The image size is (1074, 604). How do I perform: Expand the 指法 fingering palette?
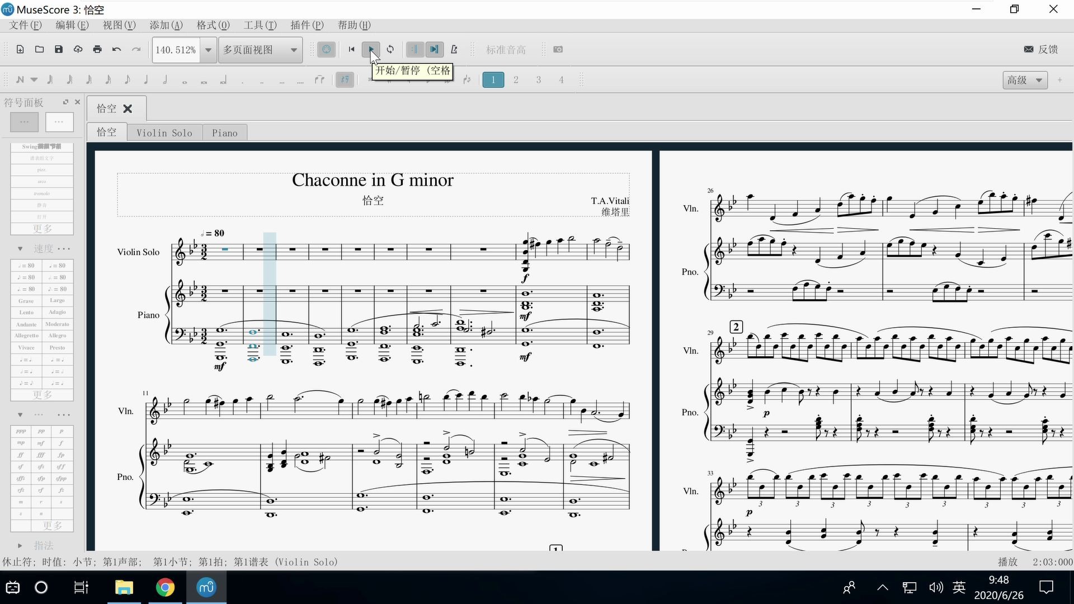pyautogui.click(x=20, y=545)
